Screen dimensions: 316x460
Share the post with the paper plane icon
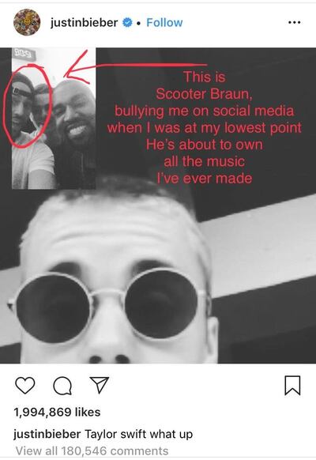[100, 384]
